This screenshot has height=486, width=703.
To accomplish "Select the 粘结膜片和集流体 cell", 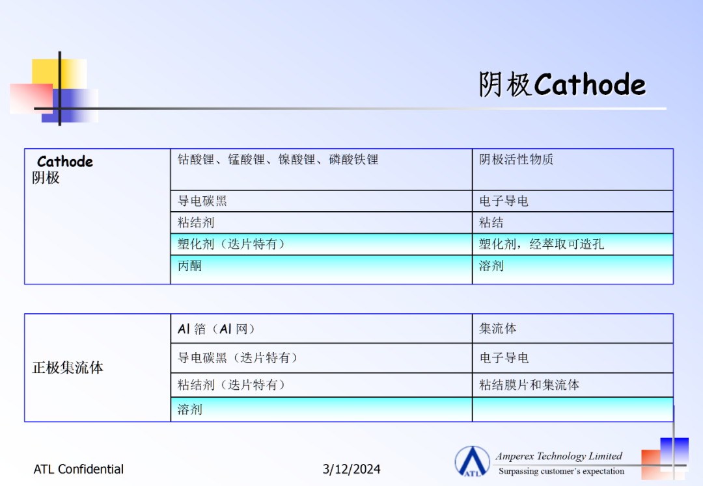I will click(x=573, y=385).
